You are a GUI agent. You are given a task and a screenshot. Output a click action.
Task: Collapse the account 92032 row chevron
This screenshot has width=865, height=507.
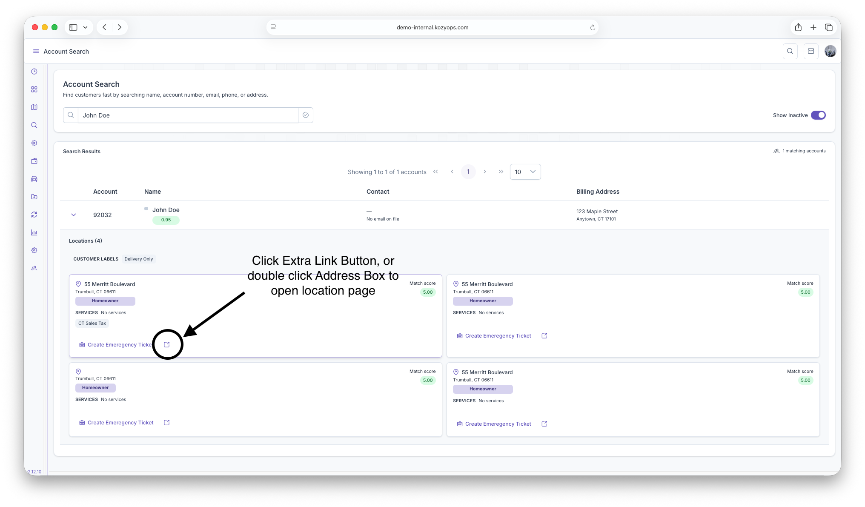tap(73, 215)
